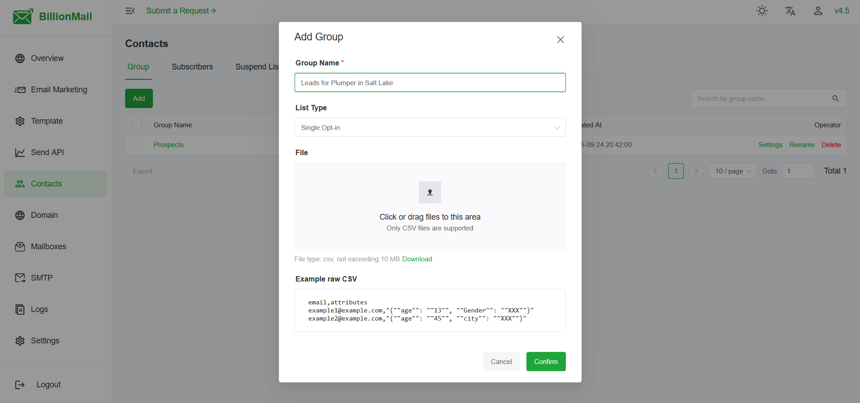Click the BillionMail envelope logo
The width and height of the screenshot is (860, 403).
pyautogui.click(x=22, y=17)
